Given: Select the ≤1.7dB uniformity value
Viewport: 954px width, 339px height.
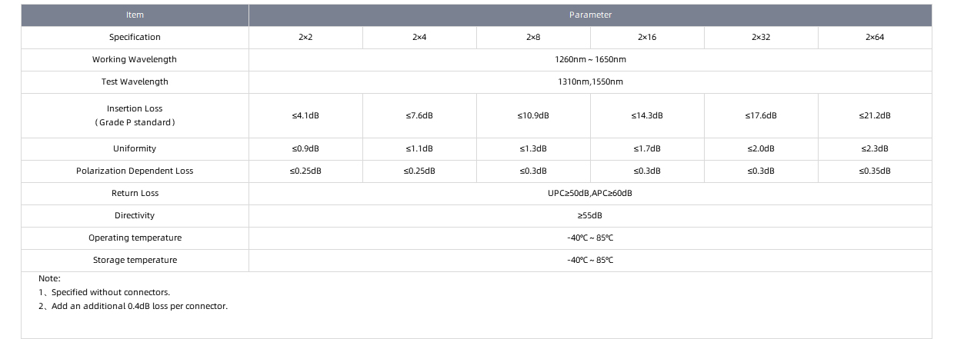Looking at the screenshot, I should 647,149.
